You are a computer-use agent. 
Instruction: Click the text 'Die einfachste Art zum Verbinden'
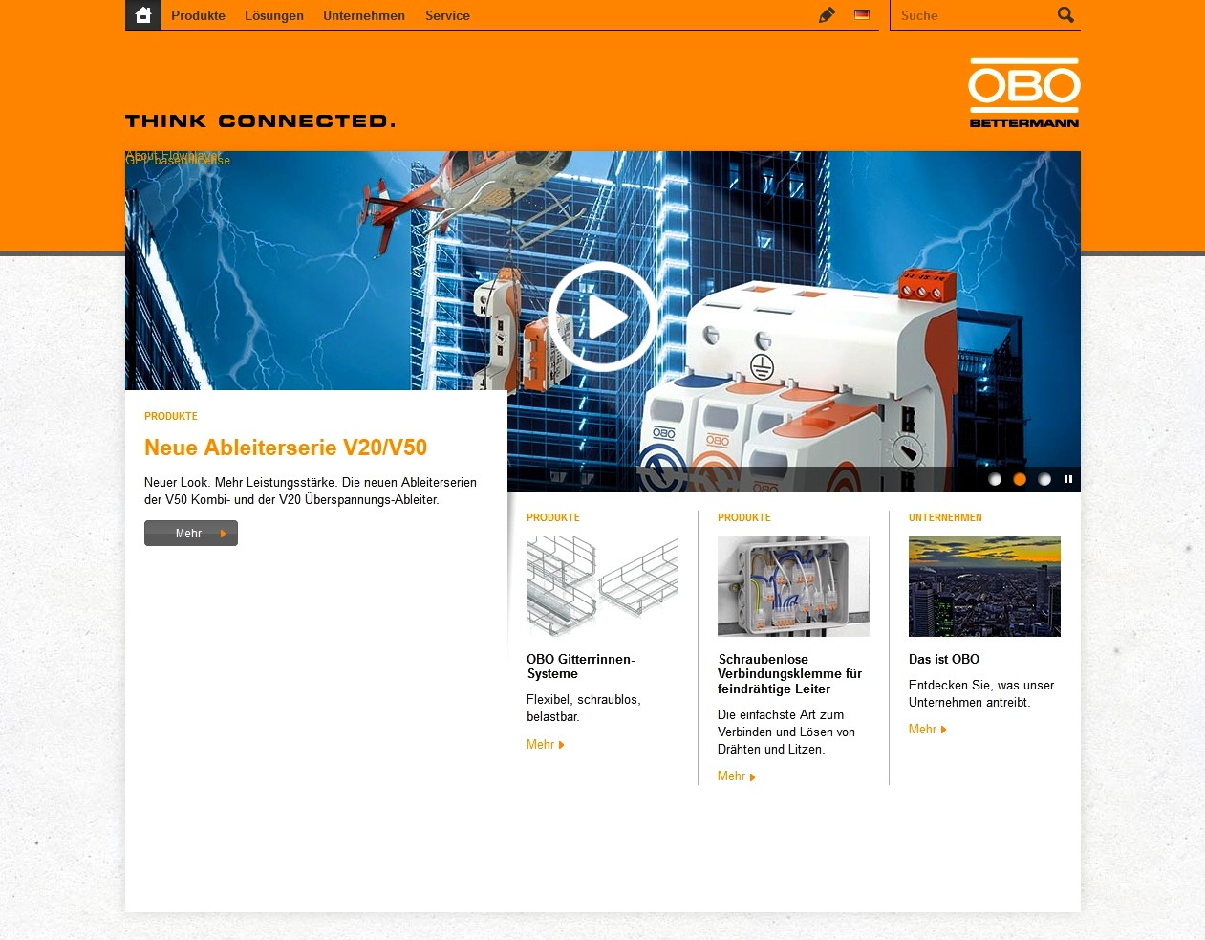coord(786,732)
